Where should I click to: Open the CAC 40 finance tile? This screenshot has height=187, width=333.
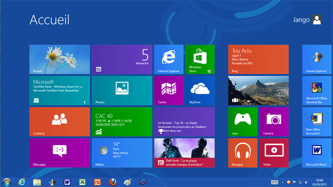click(122, 122)
